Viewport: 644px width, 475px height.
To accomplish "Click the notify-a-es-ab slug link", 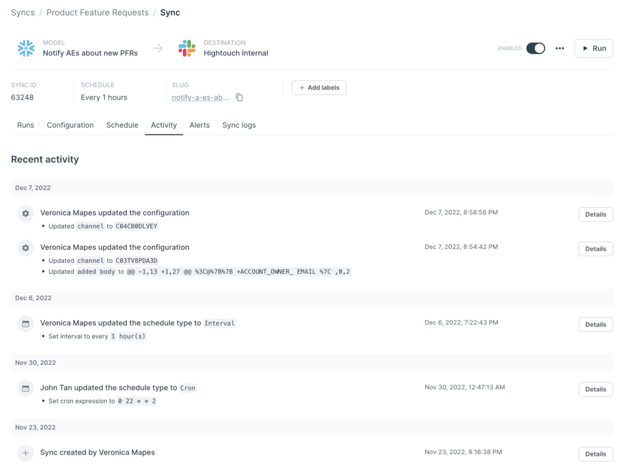I will [x=200, y=98].
